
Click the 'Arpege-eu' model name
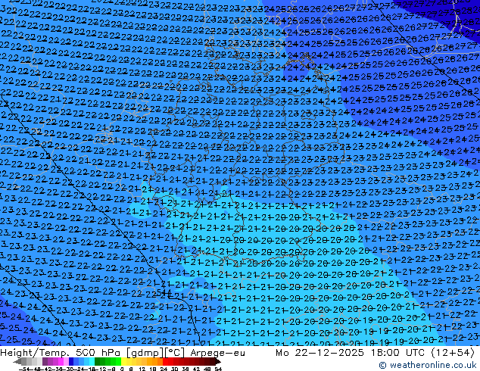click(217, 353)
